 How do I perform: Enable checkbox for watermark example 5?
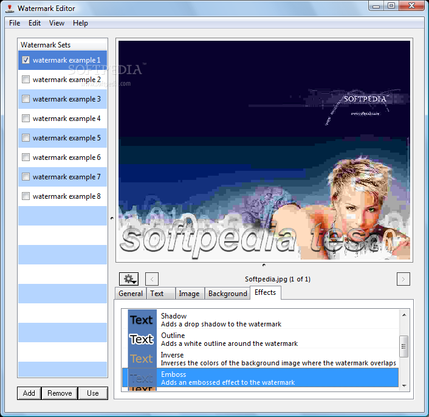tap(26, 137)
